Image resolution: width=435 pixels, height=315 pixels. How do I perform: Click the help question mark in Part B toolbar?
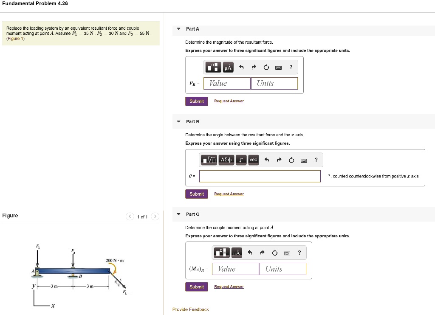click(316, 160)
